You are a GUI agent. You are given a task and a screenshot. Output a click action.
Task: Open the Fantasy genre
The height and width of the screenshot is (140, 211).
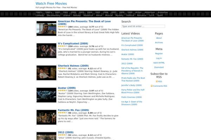pyautogui.click(x=77, y=15)
